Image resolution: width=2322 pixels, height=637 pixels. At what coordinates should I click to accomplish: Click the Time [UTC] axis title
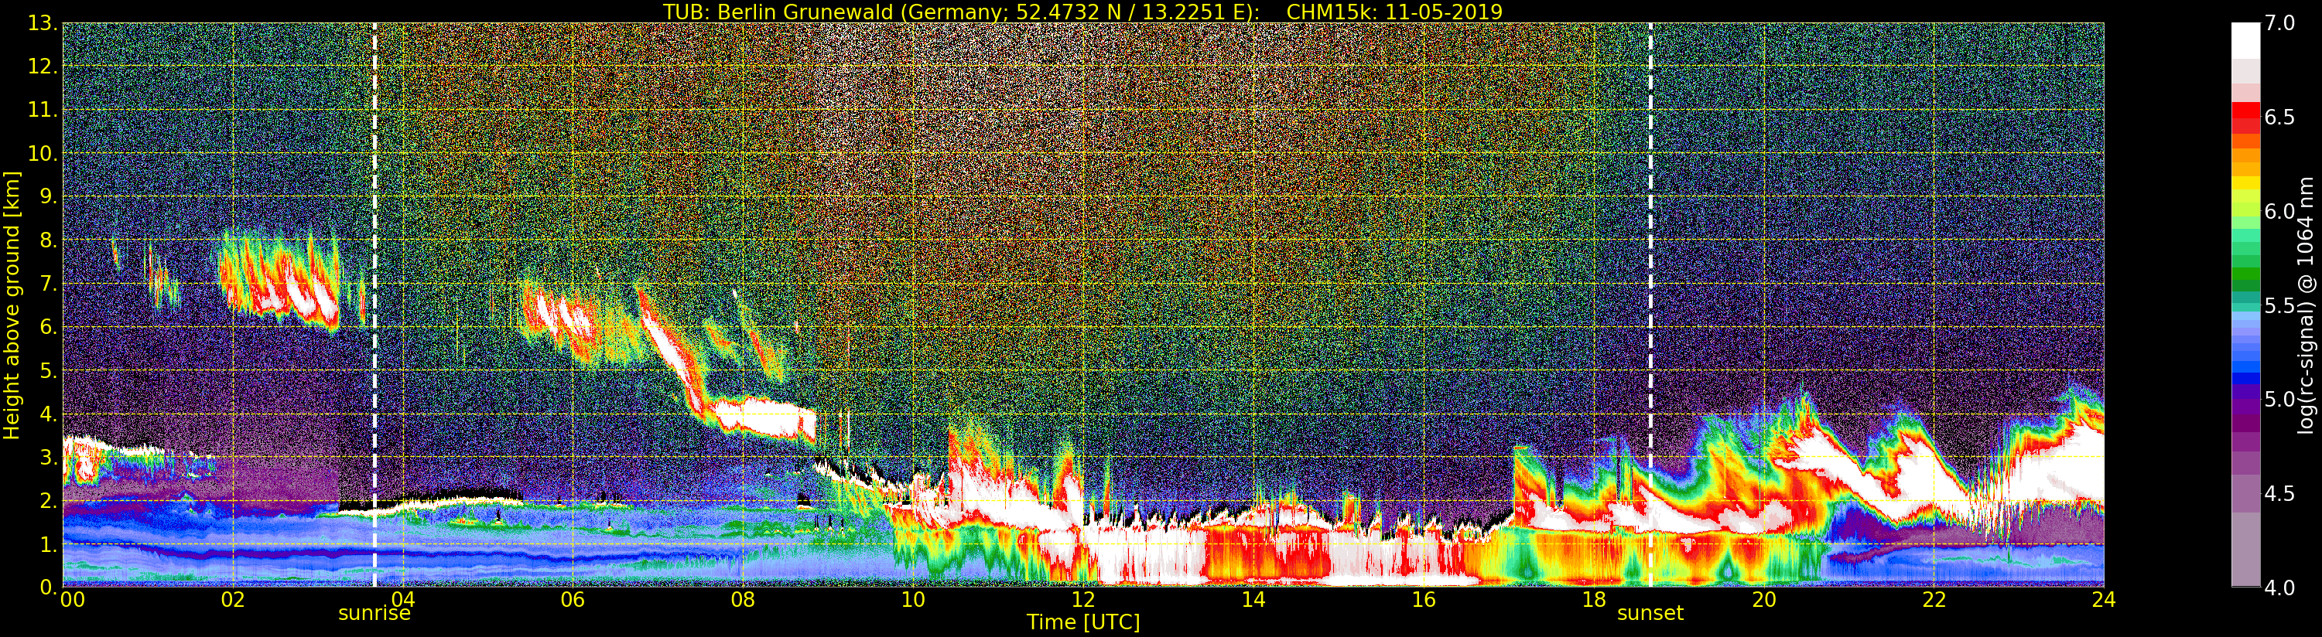pos(1082,622)
